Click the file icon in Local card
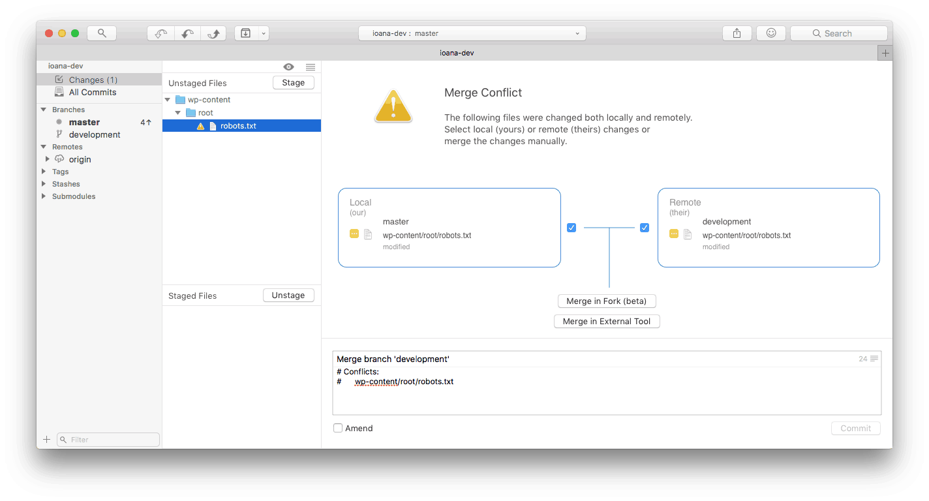The height and width of the screenshot is (501, 929). (x=368, y=234)
